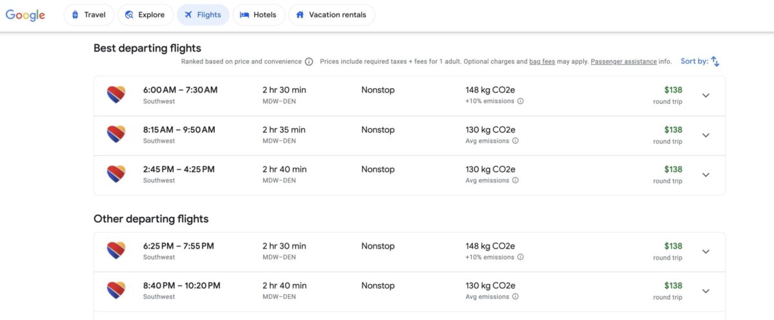Viewport: 774px width, 320px height.
Task: Go to the Hotels tab
Action: [x=259, y=15]
